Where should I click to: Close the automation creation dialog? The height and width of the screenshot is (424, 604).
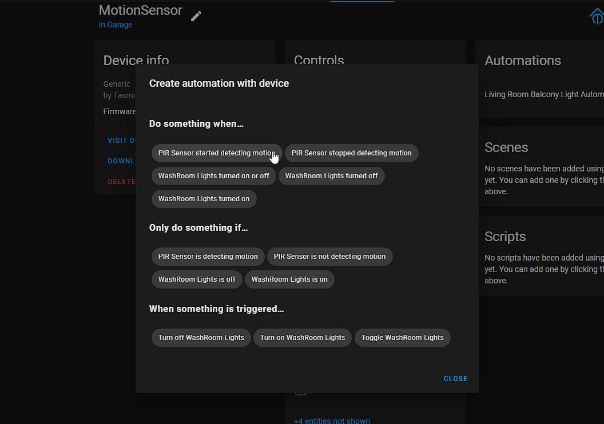(455, 378)
